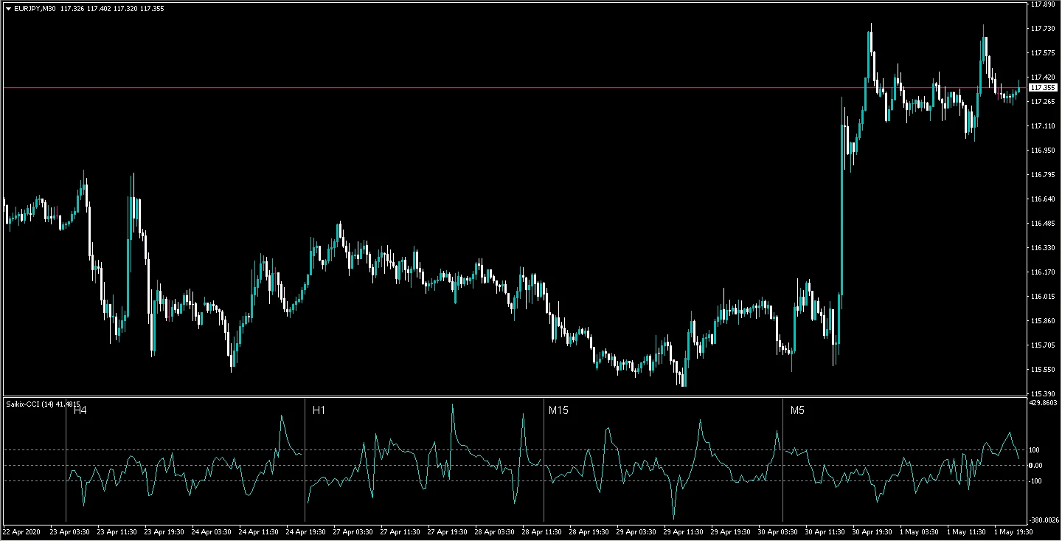Click the 116.015 mark on the price axis

[1042, 297]
